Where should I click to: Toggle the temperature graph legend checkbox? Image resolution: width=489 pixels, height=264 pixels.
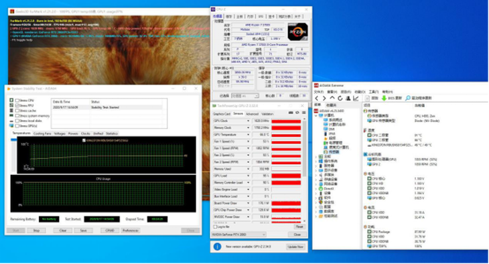(84, 141)
